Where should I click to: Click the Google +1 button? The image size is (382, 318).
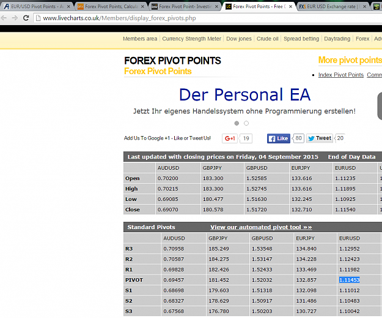pos(229,138)
